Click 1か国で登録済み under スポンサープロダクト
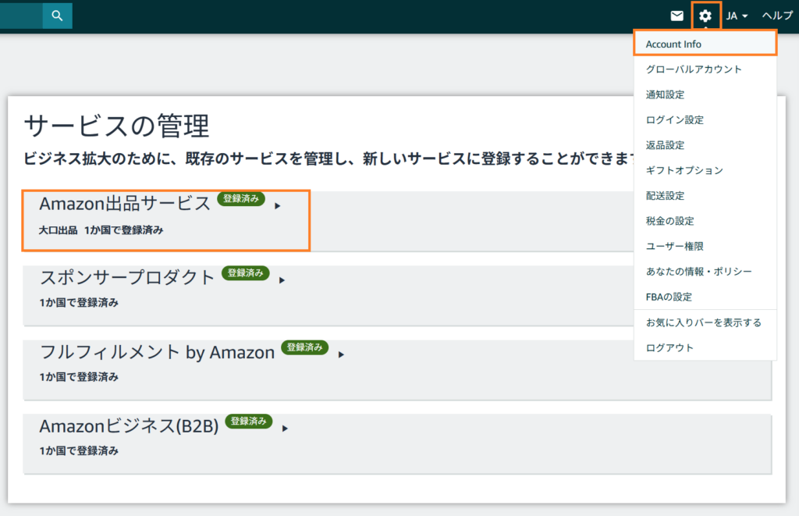Image resolution: width=799 pixels, height=516 pixels. point(79,303)
